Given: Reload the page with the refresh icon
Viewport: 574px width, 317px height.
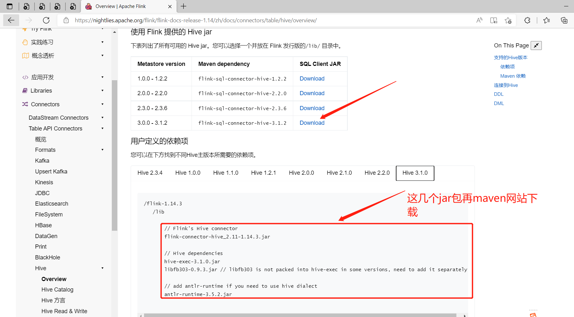Looking at the screenshot, I should click(46, 20).
